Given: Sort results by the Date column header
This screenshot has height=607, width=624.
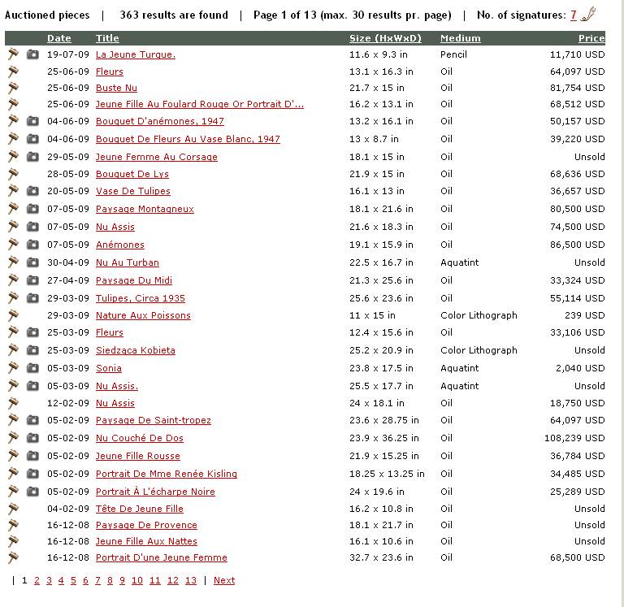Looking at the screenshot, I should (x=58, y=38).
